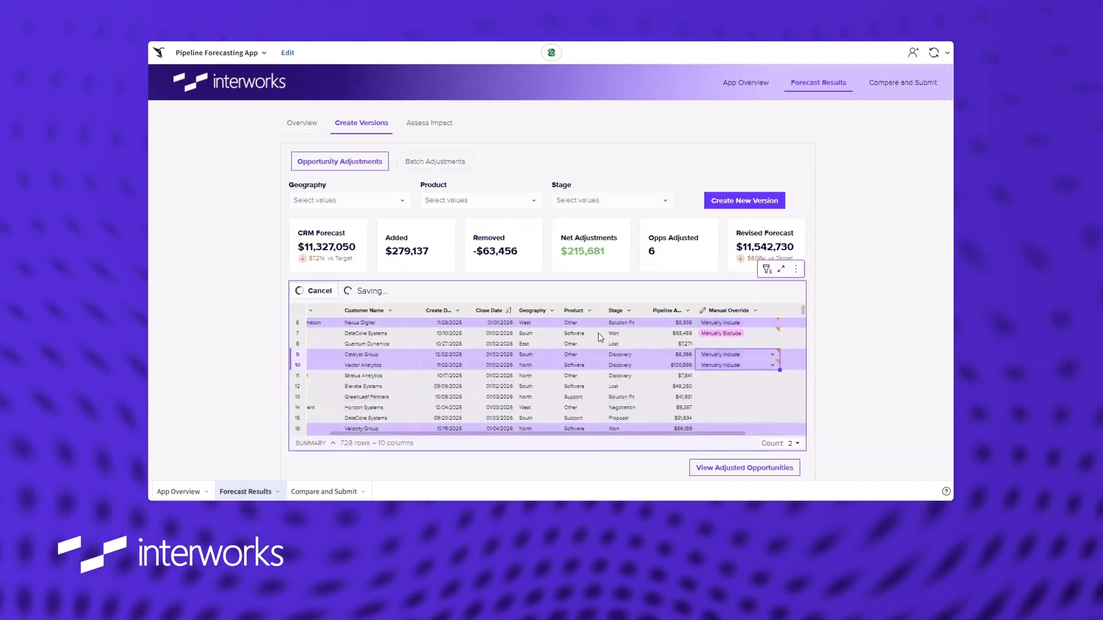Open the table filter icon
The width and height of the screenshot is (1103, 620).
click(767, 269)
